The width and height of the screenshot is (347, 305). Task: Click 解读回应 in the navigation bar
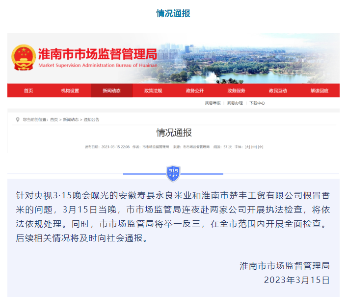pos(320,91)
